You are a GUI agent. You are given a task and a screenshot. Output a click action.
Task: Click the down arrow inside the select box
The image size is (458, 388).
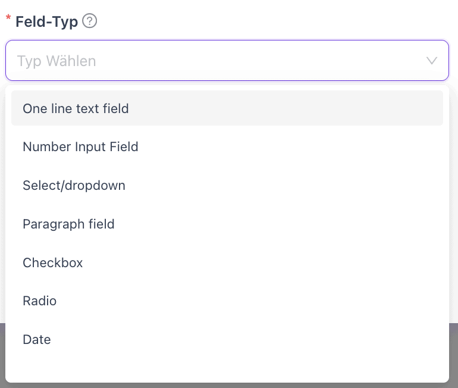point(432,61)
